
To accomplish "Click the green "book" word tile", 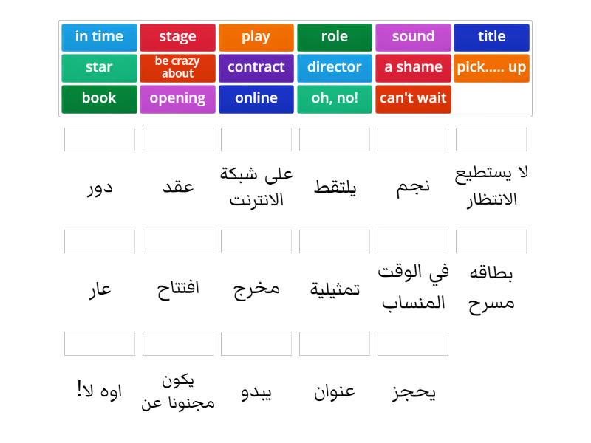I will [99, 99].
